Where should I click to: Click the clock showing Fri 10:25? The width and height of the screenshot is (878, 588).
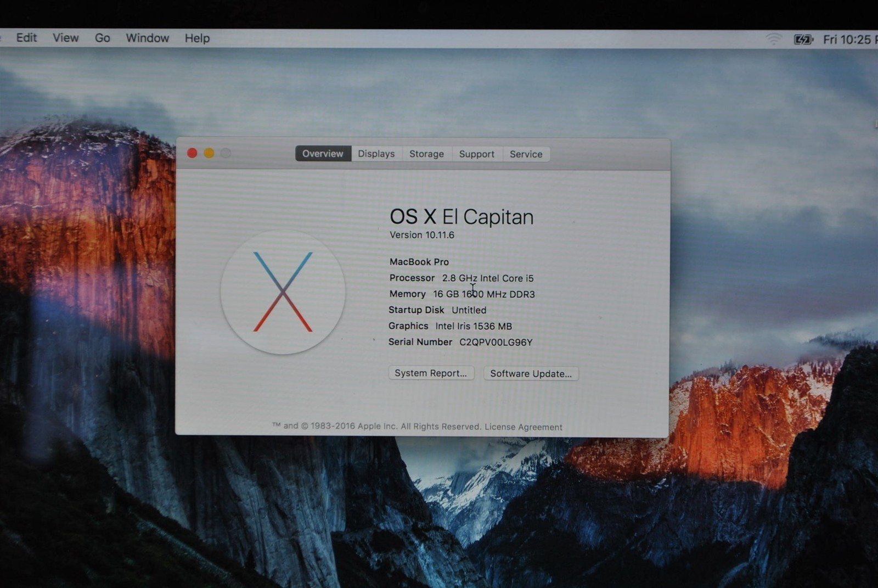(x=849, y=40)
